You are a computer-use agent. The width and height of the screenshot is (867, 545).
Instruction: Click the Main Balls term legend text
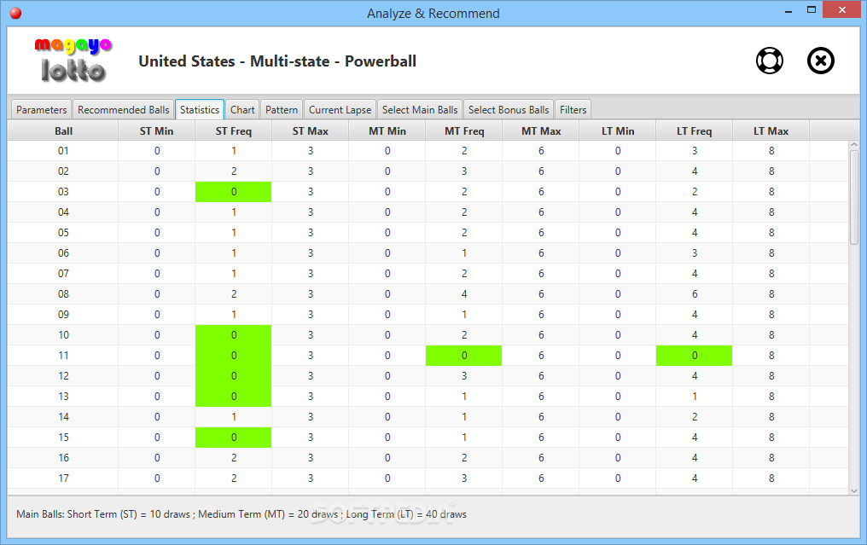coord(241,514)
